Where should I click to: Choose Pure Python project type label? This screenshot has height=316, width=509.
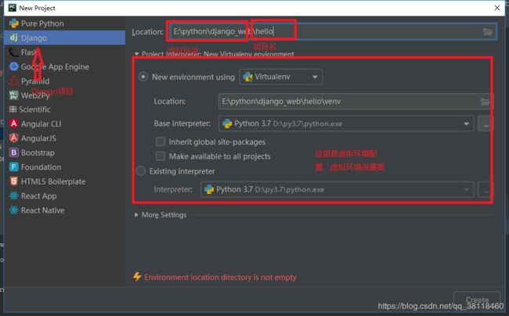click(x=42, y=23)
